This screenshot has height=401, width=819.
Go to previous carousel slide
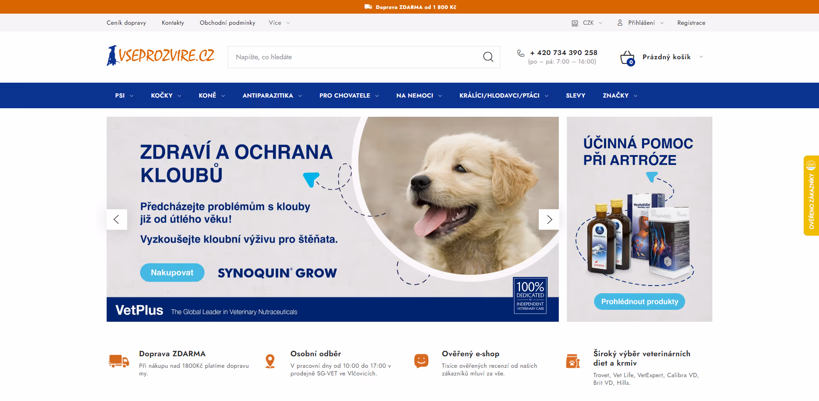pos(116,219)
